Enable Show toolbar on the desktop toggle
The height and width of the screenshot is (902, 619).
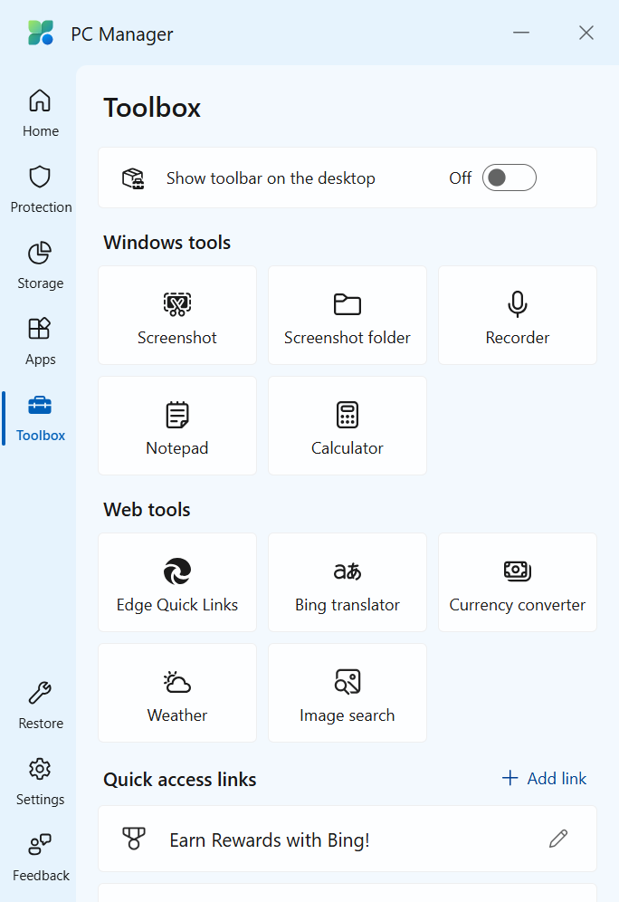pyautogui.click(x=509, y=178)
